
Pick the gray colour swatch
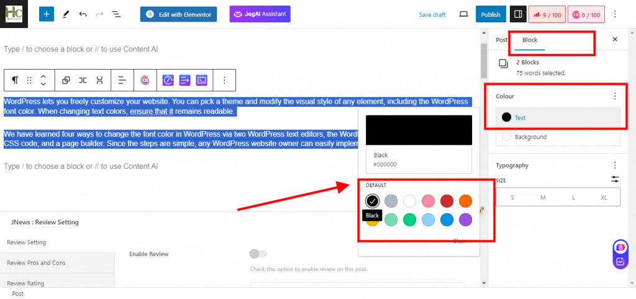pyautogui.click(x=391, y=201)
